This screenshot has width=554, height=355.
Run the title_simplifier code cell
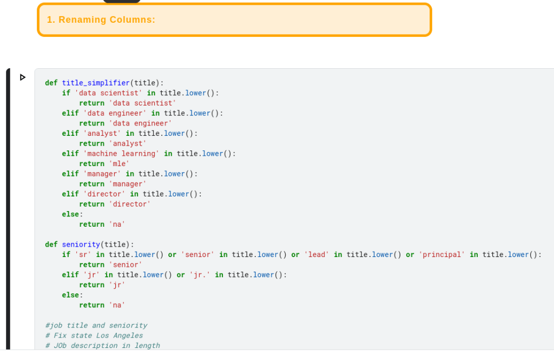23,77
